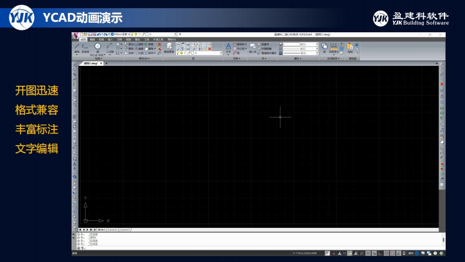
Task: Click the red X delete-layer icon in Layer panel
Action: coord(209,49)
